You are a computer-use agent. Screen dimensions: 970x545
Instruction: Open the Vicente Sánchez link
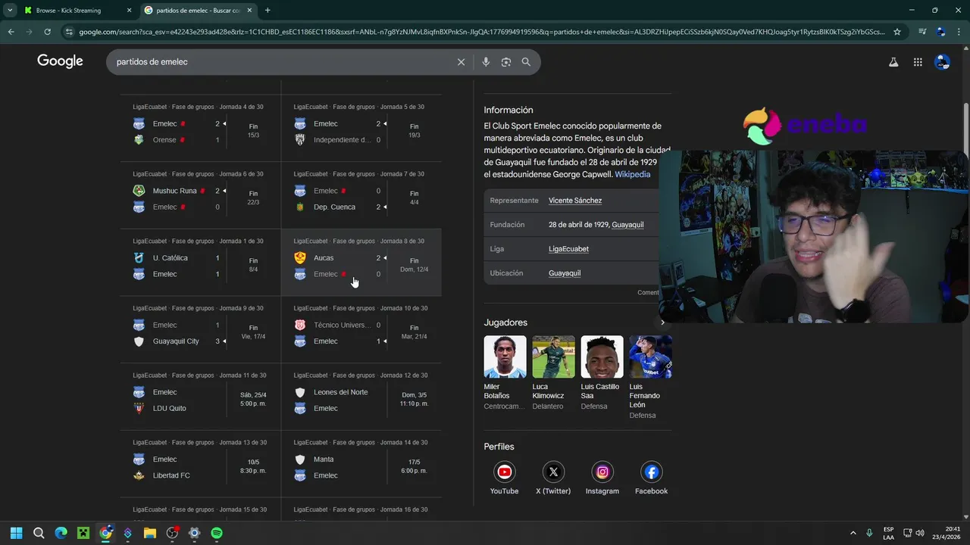tap(575, 201)
